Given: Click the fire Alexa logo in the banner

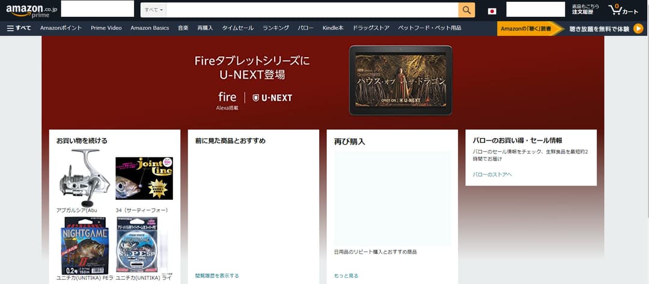Looking at the screenshot, I should point(227,101).
